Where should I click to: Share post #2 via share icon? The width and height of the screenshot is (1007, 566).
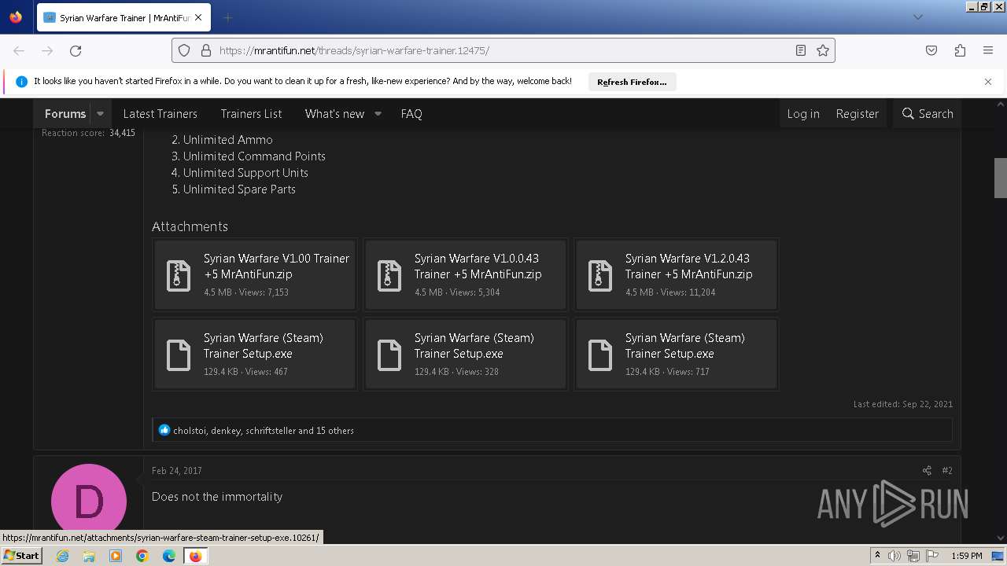[x=927, y=470]
